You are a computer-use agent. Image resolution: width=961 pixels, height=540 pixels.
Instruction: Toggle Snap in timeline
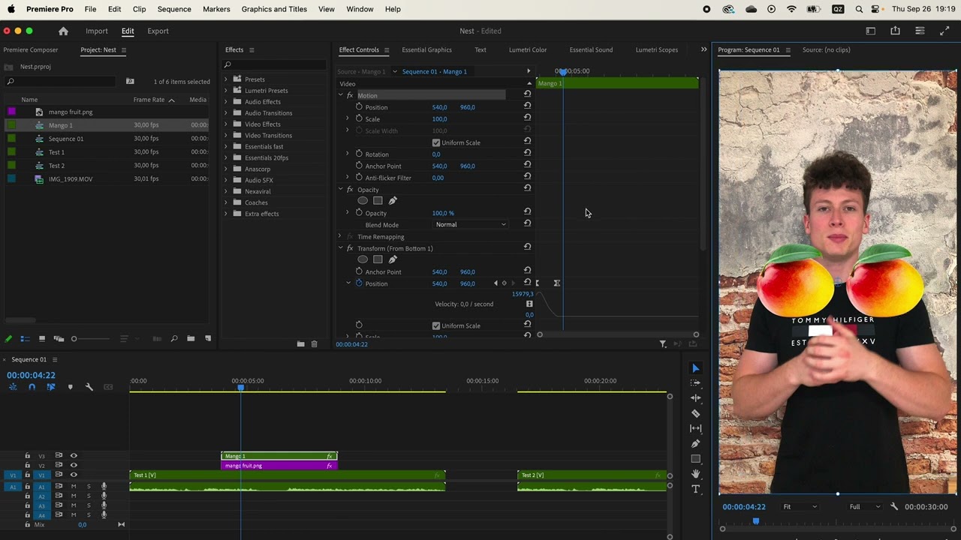32,387
